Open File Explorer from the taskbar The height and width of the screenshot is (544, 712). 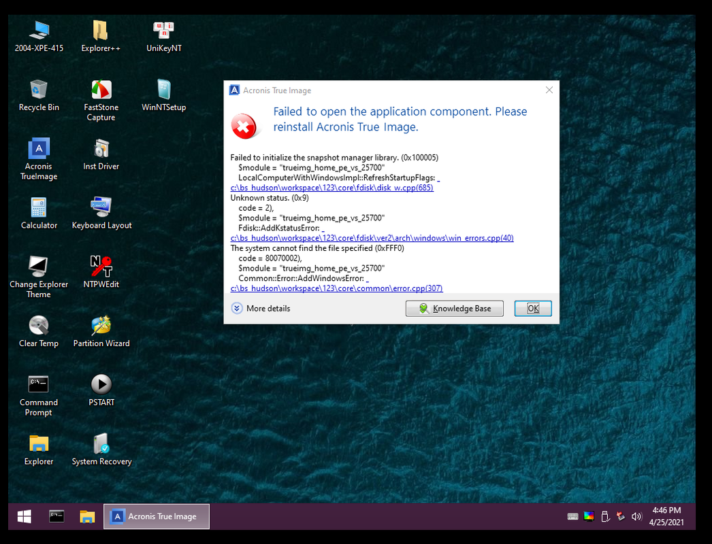(x=87, y=516)
